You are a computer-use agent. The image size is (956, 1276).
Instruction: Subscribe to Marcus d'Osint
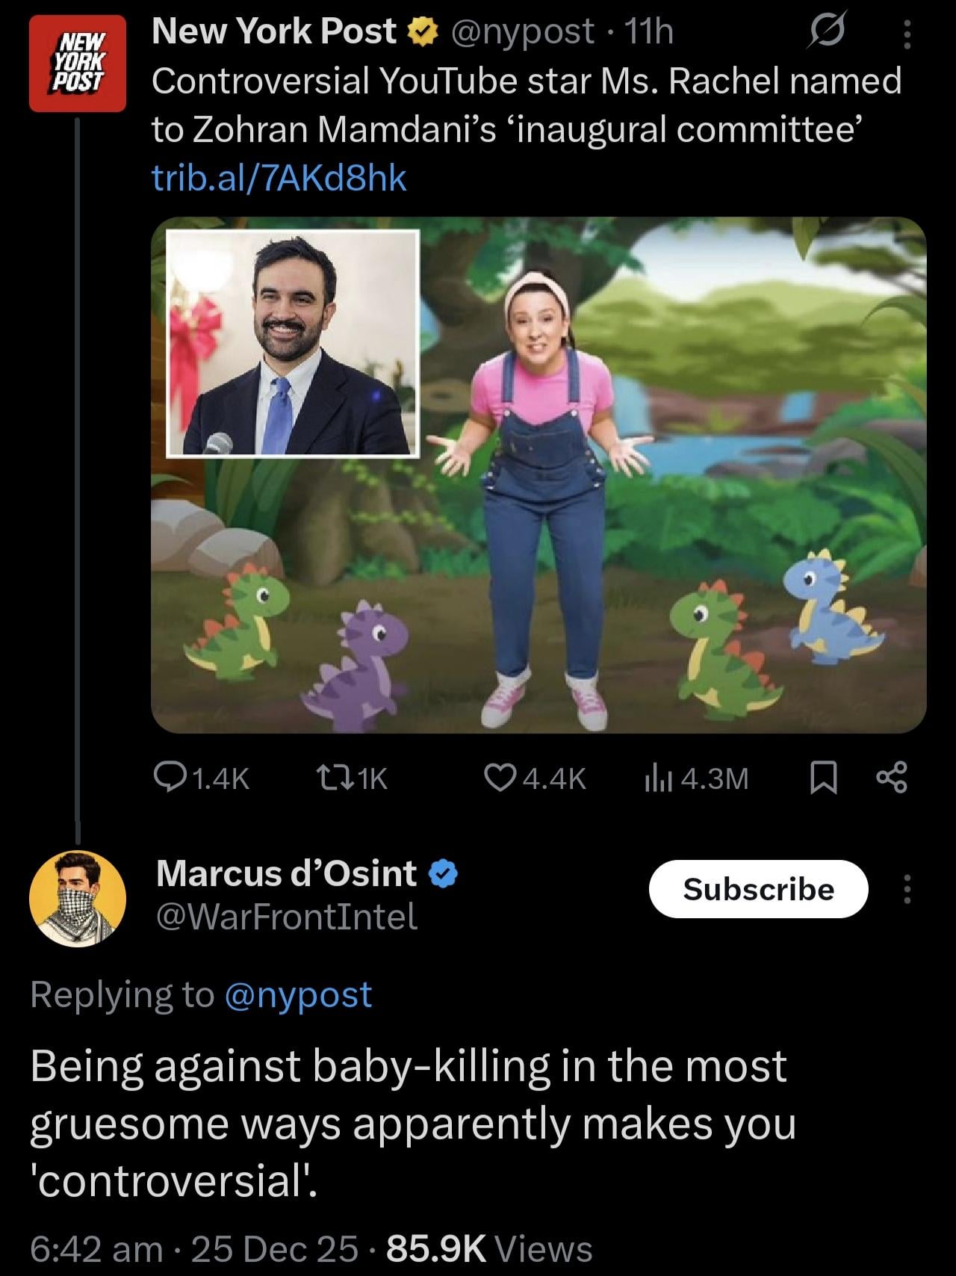coord(758,889)
